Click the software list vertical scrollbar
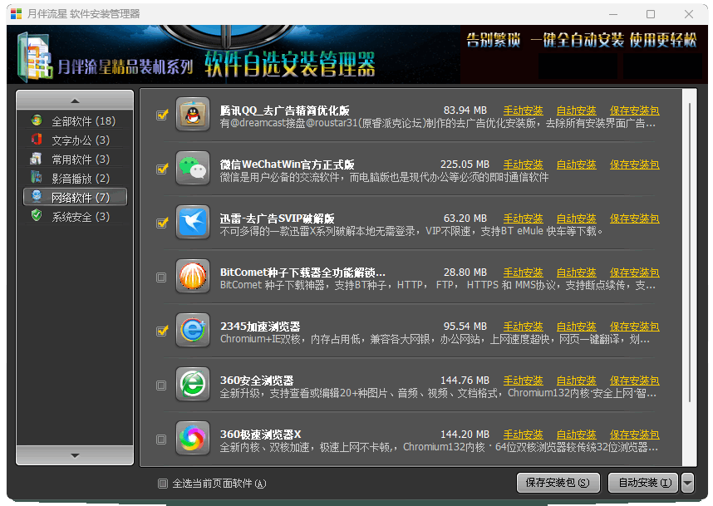713x506 pixels. pyautogui.click(x=689, y=249)
